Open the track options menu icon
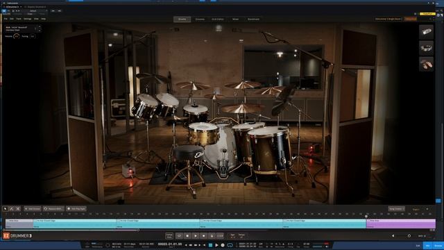The image size is (444, 250). click(427, 209)
